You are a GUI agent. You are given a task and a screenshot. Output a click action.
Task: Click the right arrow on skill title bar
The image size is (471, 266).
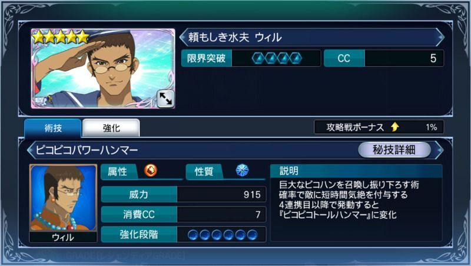point(439,149)
